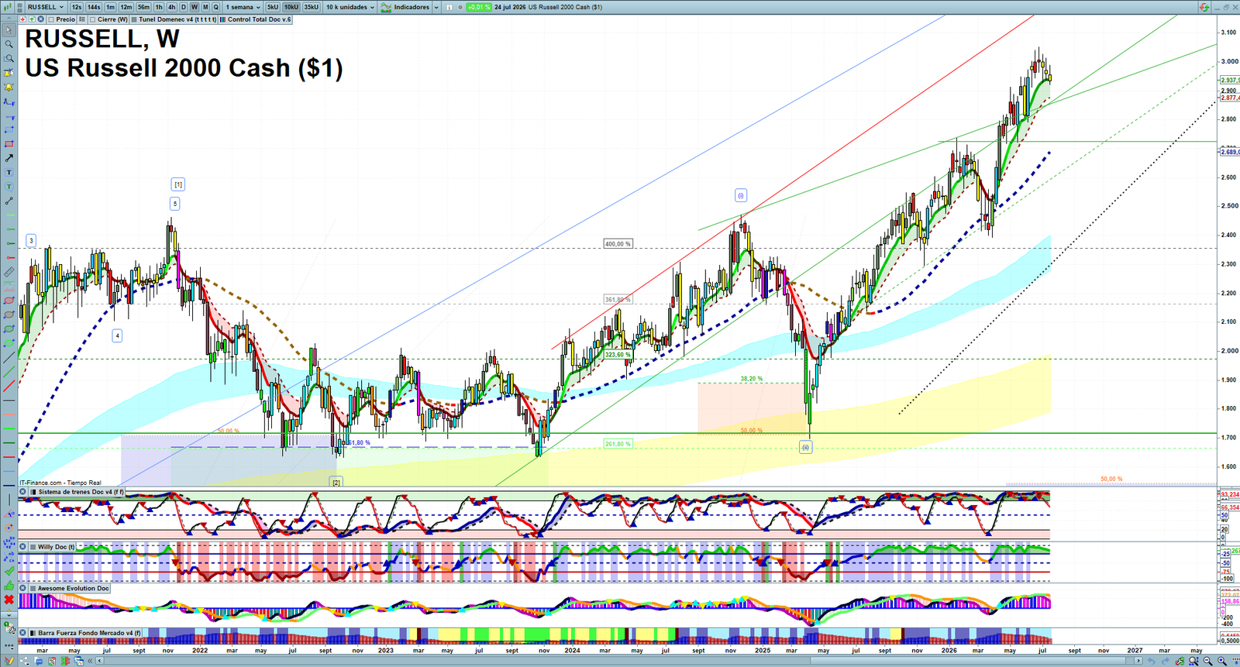Click the horizontal scrollbar left arrow
This screenshot has height=667, width=1240.
99,661
